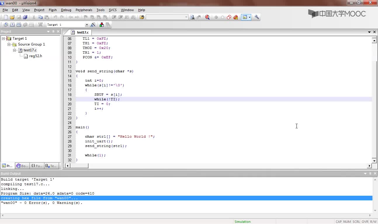This screenshot has width=378, height=224.
Task: Collapse the test17.c node in the project tree
Action: (x=15, y=50)
